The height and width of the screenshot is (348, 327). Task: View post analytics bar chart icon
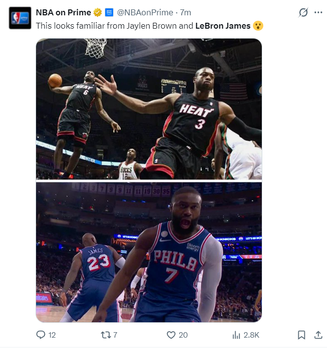[236, 335]
